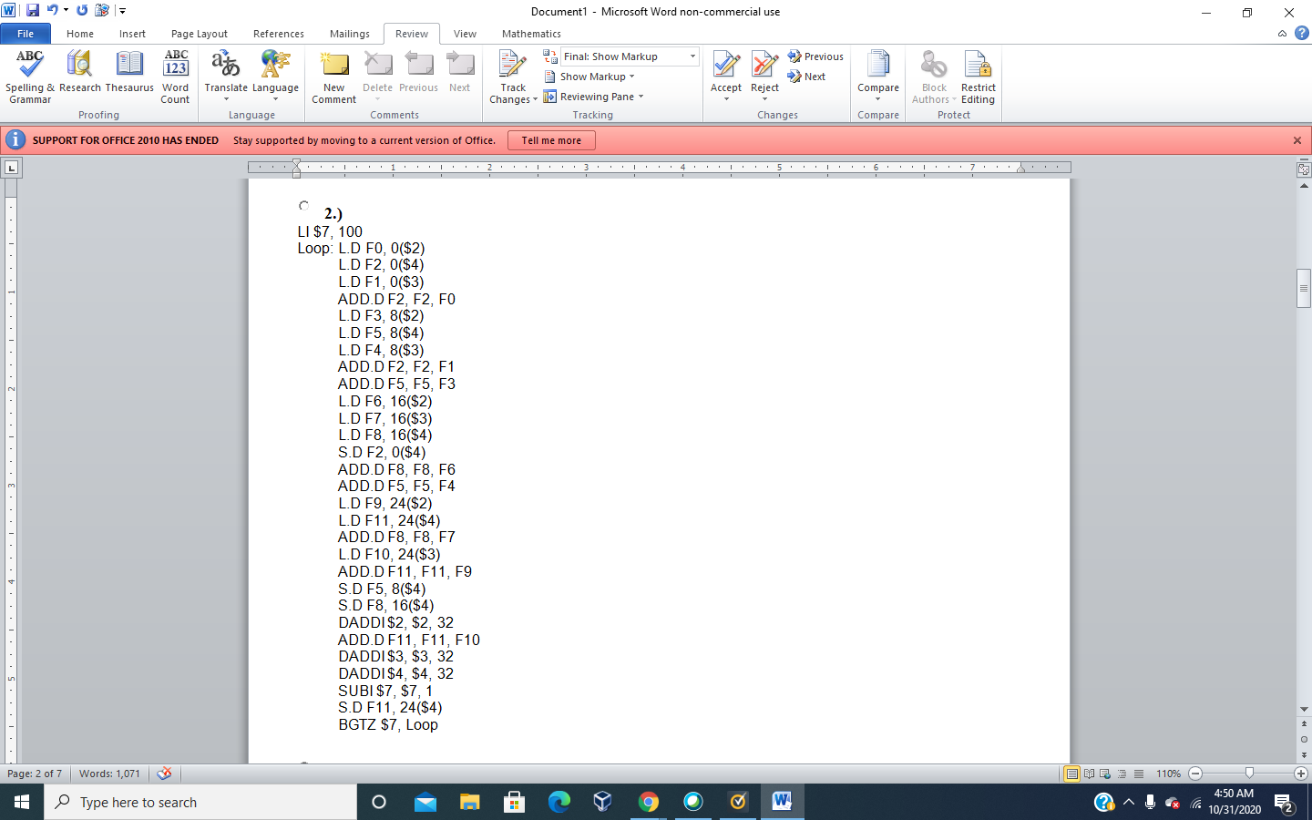Viewport: 1312px width, 820px height.
Task: Dismiss the Office support ended banner
Action: click(1297, 140)
